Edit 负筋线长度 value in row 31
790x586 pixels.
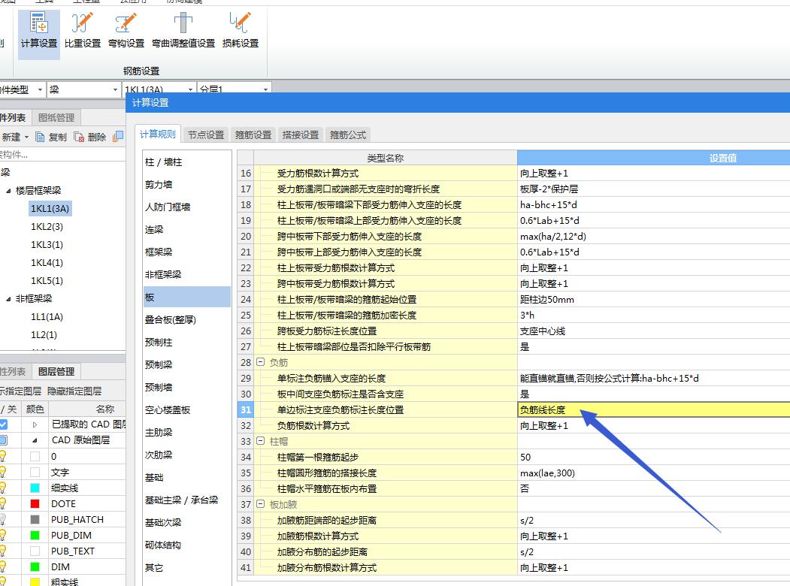click(x=653, y=409)
